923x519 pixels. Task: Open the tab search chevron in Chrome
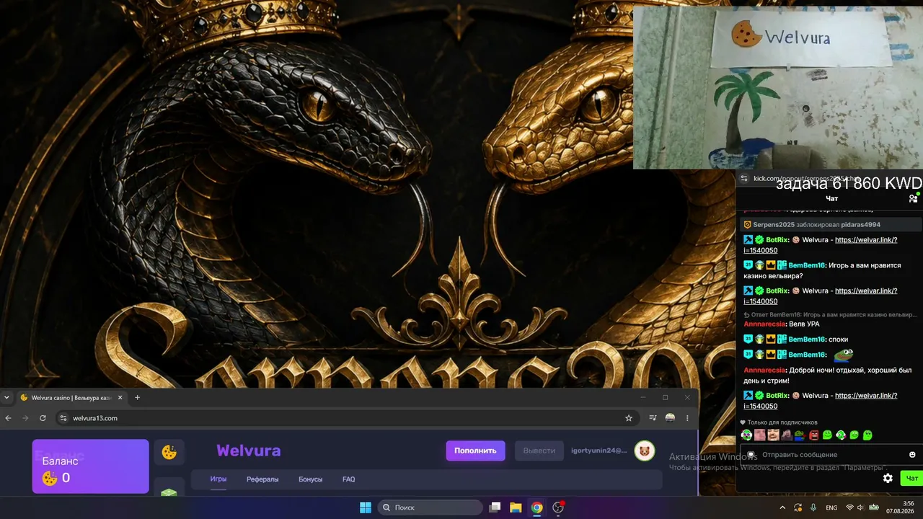7,397
